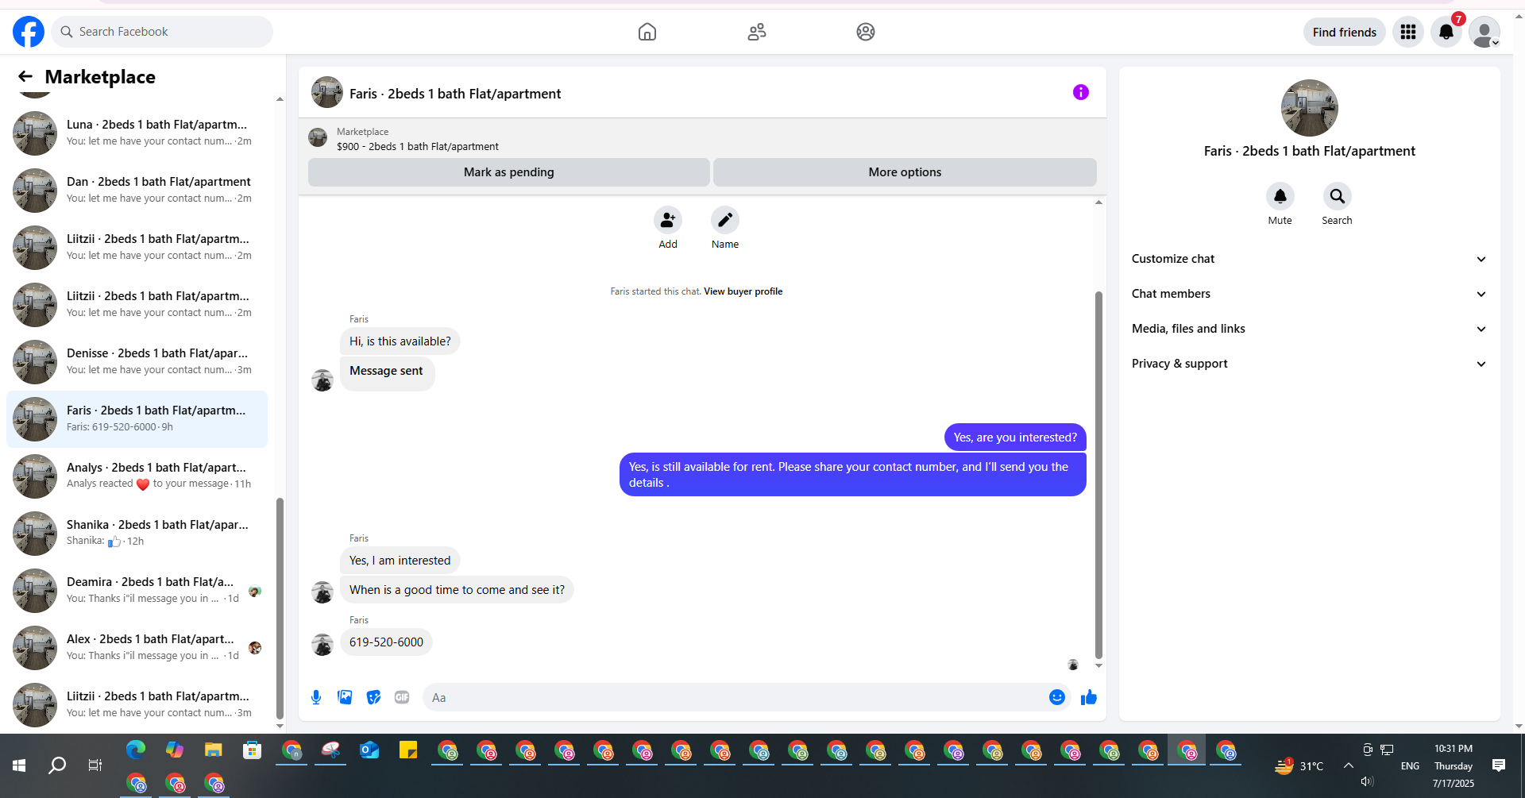Search in conversation using the magnifier icon

point(1338,196)
